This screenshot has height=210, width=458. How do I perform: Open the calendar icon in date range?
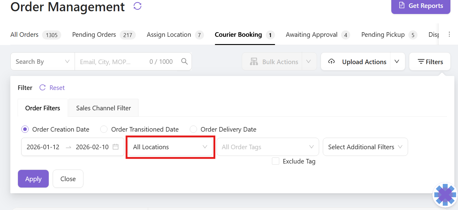[115, 147]
